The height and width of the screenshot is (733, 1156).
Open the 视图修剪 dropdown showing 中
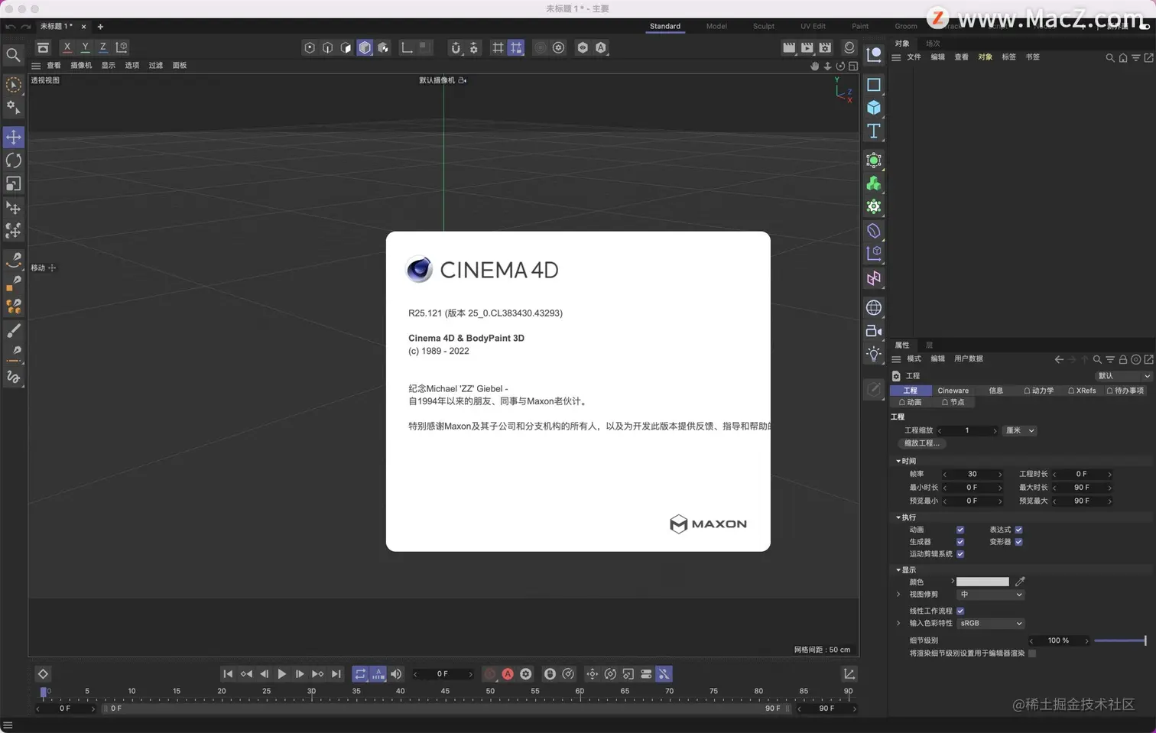[x=990, y=595]
